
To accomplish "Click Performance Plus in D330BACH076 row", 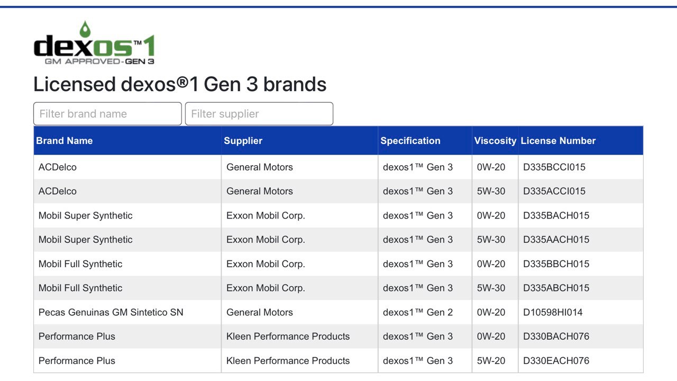I will coord(77,337).
